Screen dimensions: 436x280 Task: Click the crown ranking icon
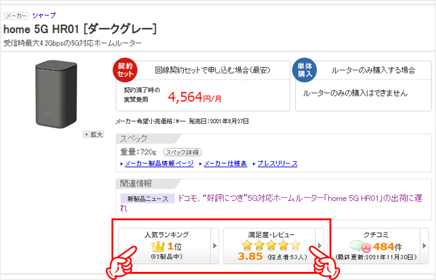[158, 246]
